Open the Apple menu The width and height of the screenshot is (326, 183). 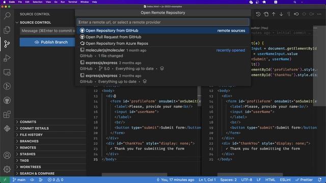5,2
